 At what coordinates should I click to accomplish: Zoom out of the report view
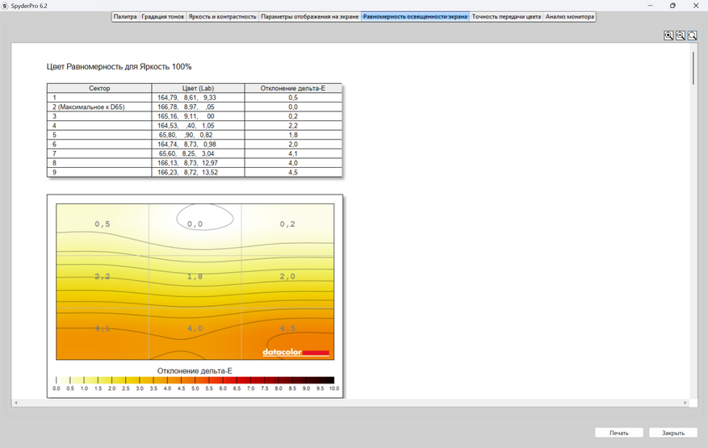coord(681,36)
